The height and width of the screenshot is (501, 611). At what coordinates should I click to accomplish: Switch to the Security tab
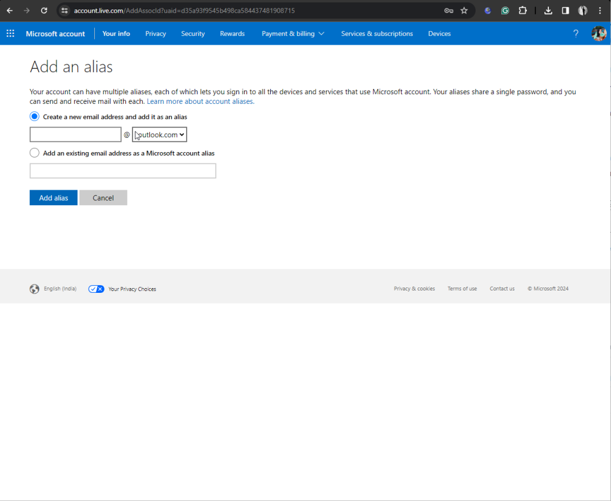point(193,33)
